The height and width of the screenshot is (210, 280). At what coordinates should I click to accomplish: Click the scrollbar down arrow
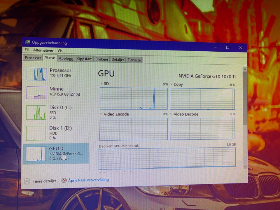point(245,167)
